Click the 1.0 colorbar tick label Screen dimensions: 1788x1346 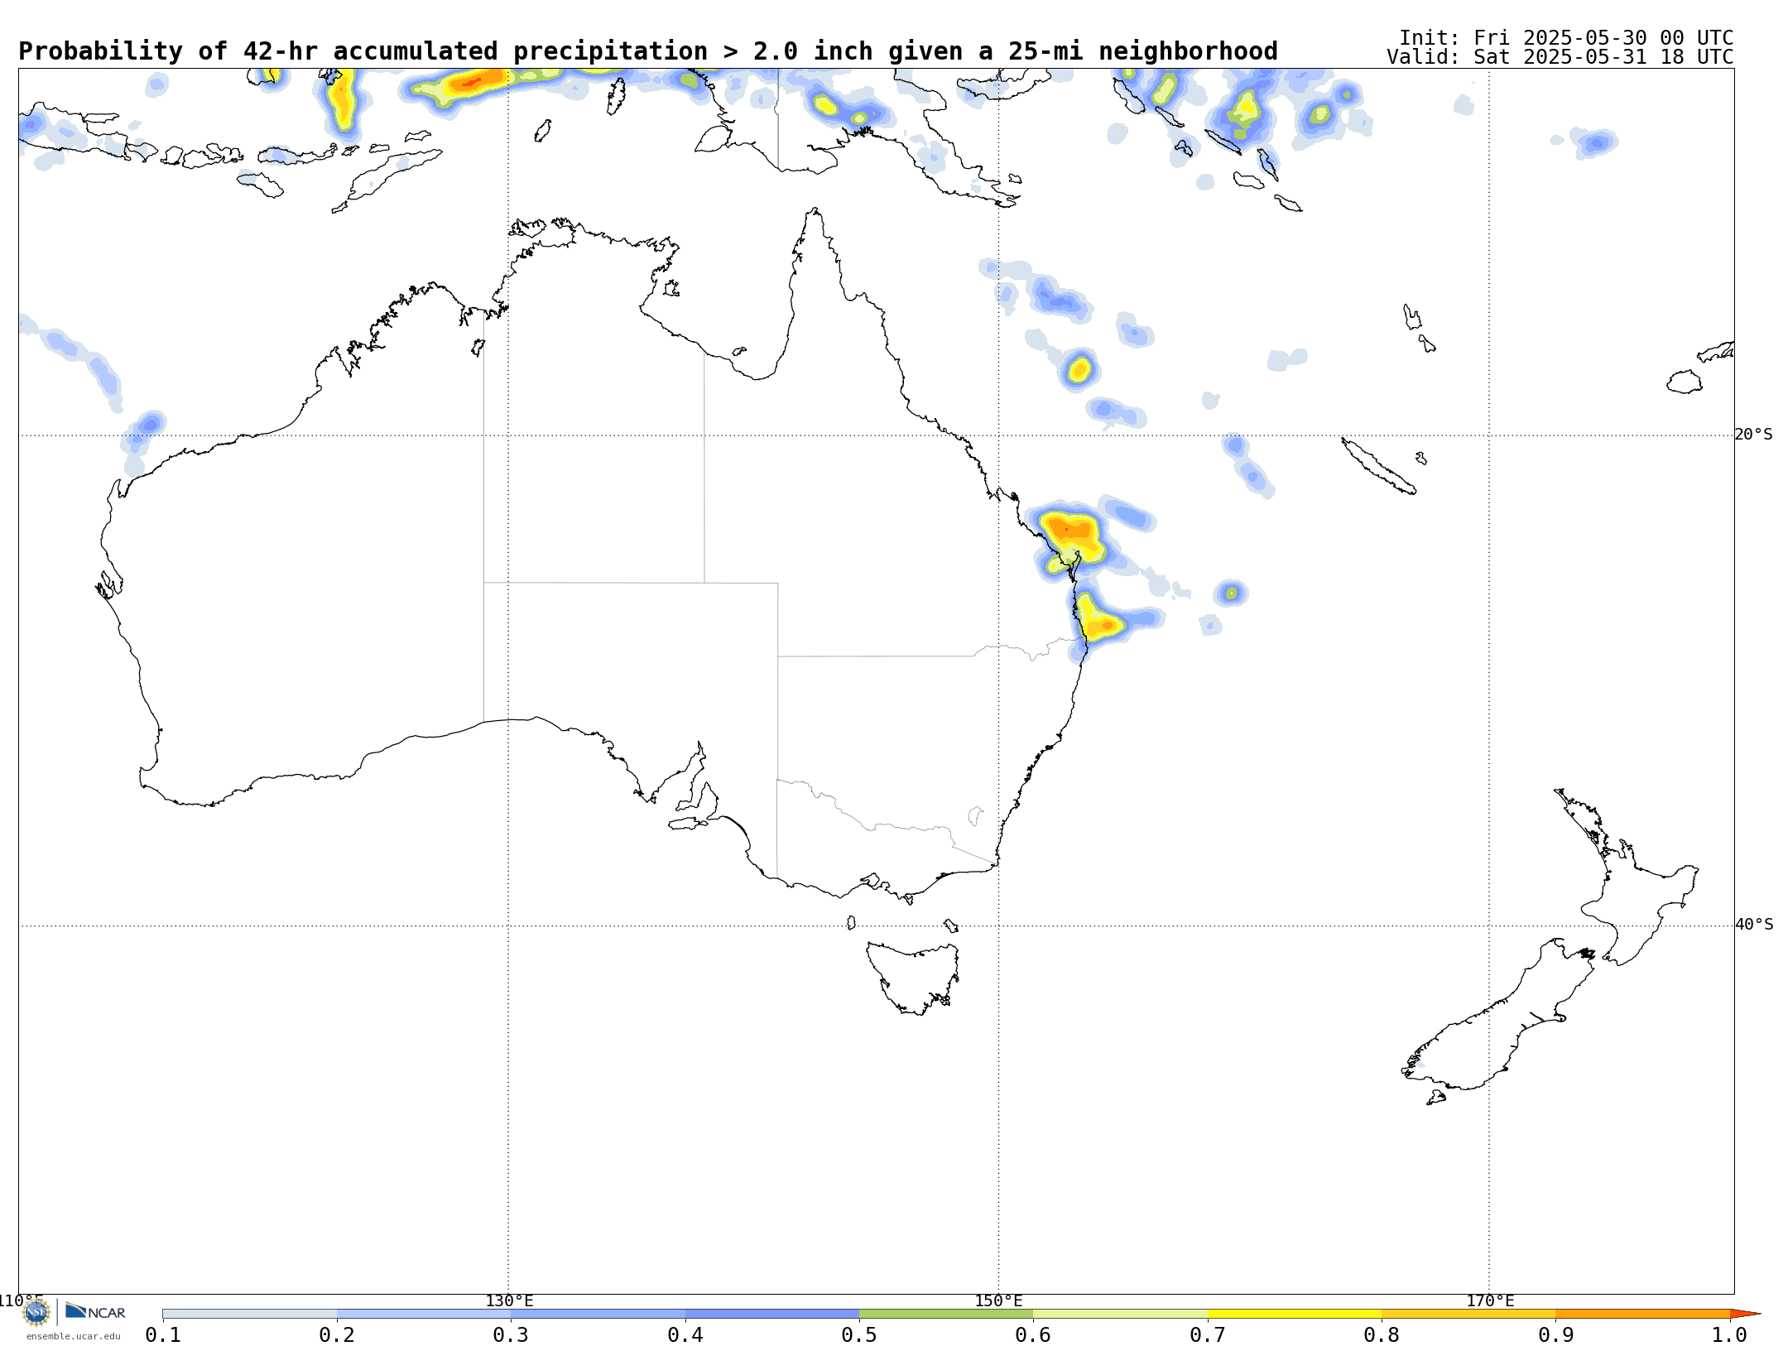coord(1730,1334)
